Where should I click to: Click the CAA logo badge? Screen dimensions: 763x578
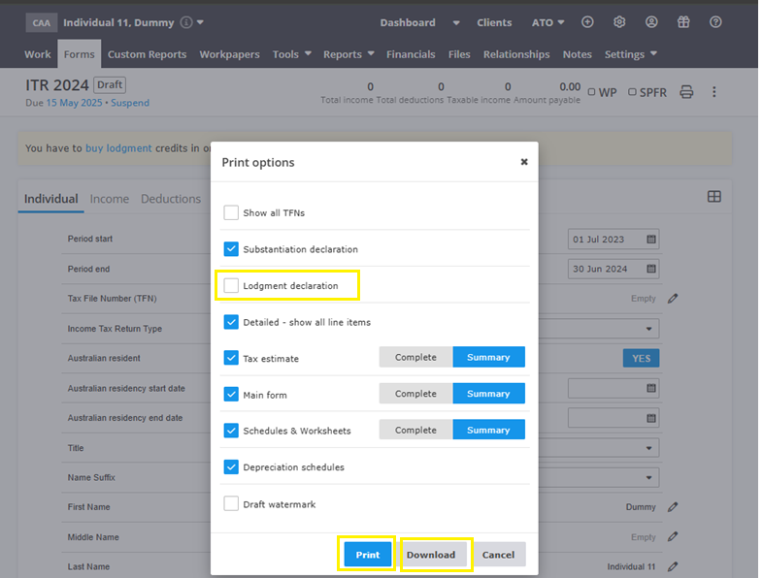[x=42, y=23]
